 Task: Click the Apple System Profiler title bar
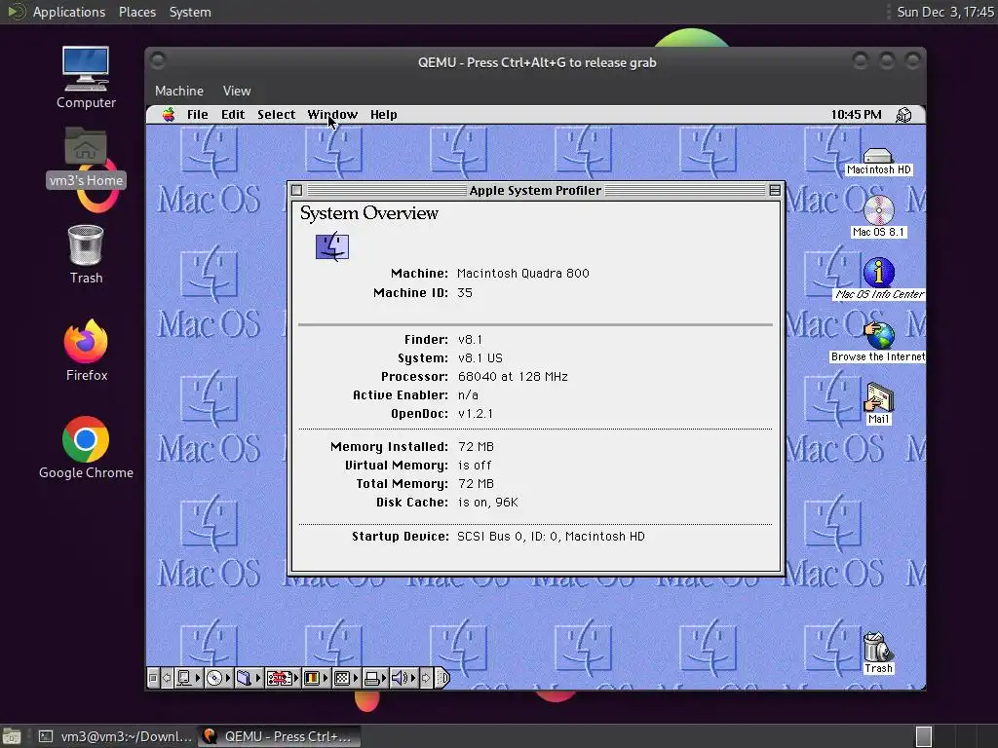point(535,190)
